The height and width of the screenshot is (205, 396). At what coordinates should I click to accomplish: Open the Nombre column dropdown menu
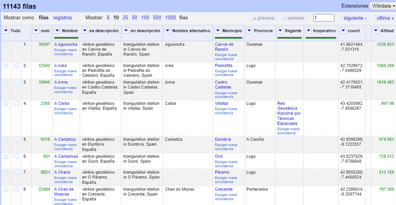57,31
